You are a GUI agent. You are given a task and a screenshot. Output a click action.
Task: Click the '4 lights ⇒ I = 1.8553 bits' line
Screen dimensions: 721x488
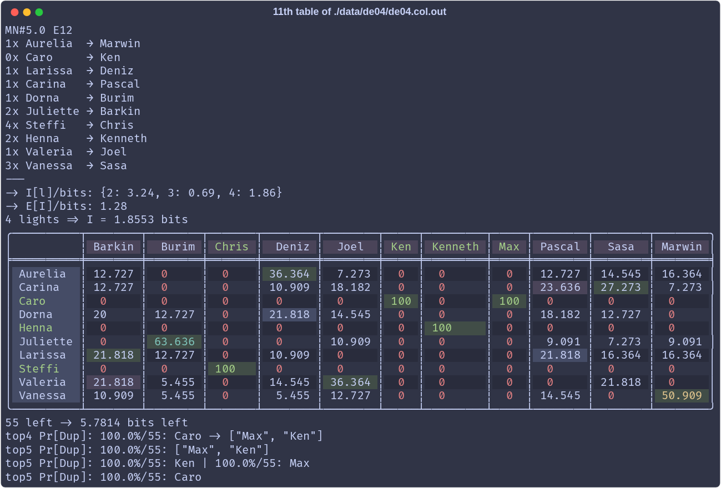[97, 219]
